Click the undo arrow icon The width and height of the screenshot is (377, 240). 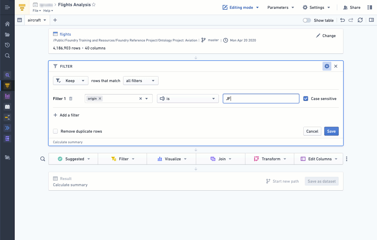[x=343, y=20]
